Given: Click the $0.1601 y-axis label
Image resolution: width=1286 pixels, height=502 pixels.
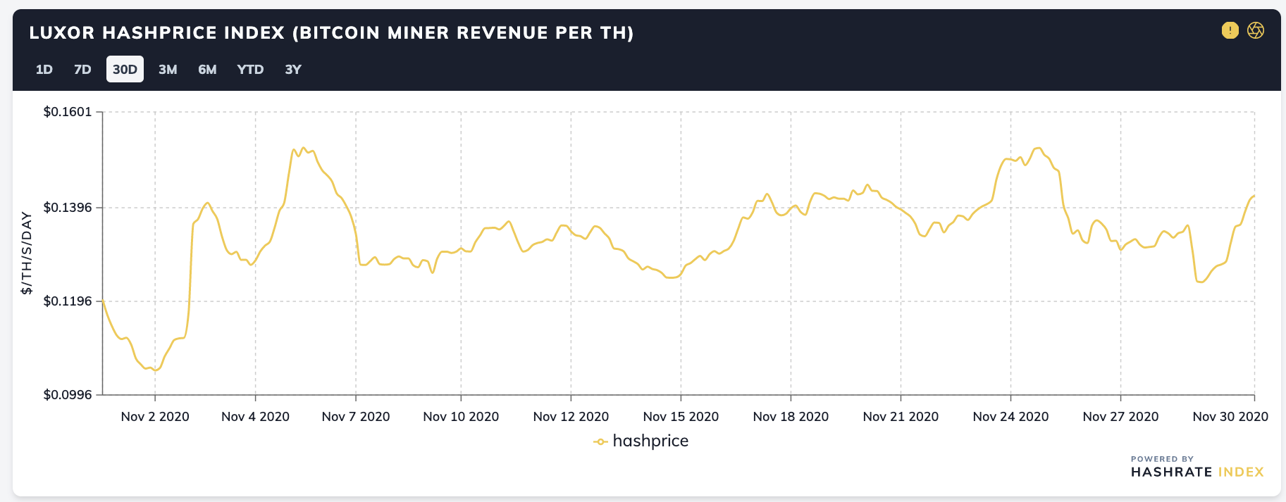Looking at the screenshot, I should (x=68, y=112).
